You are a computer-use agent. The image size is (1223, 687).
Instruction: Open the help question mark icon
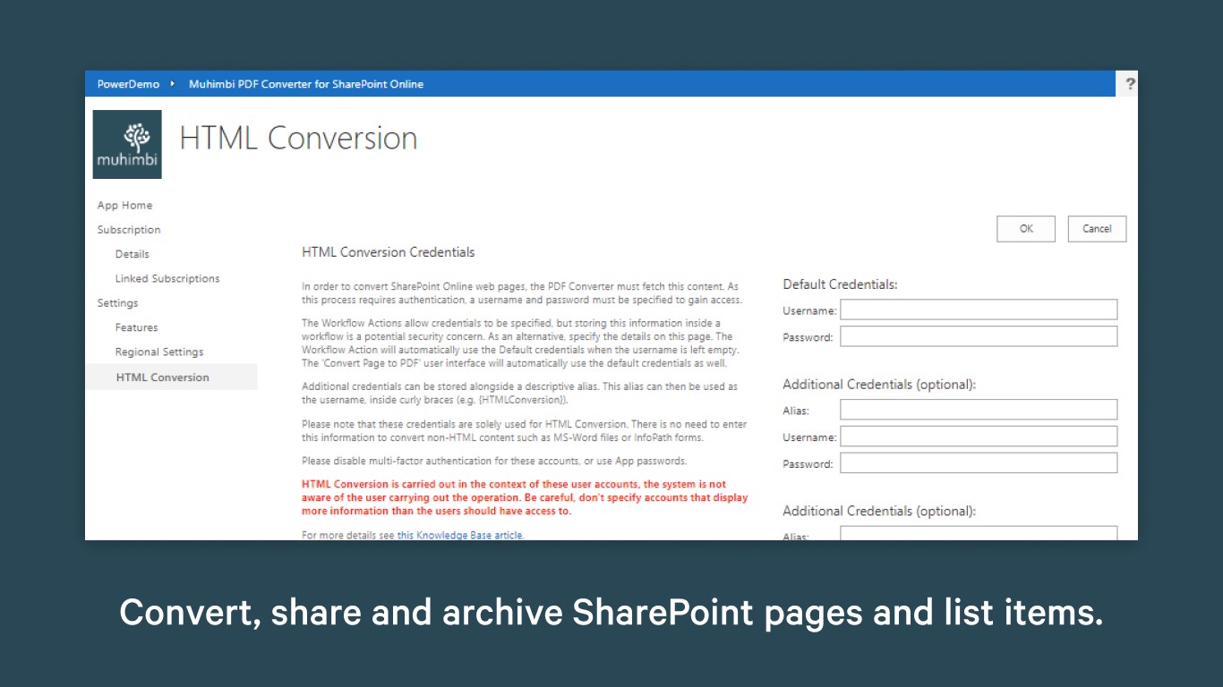click(x=1130, y=84)
